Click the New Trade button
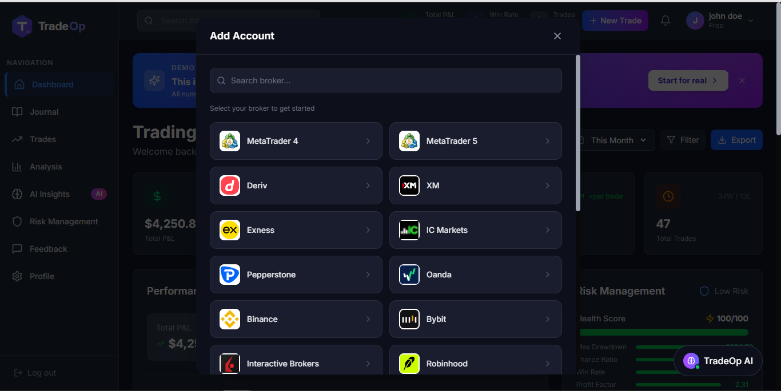Image resolution: width=781 pixels, height=391 pixels. pyautogui.click(x=615, y=21)
